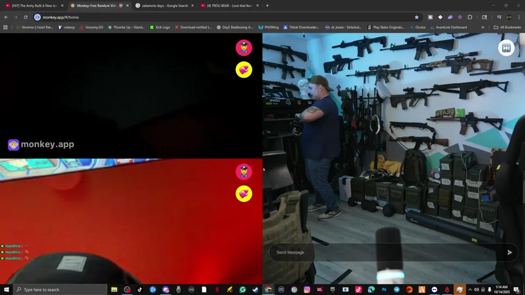525x295 pixels.
Task: Open Instagram from the taskbar
Action: 307,290
